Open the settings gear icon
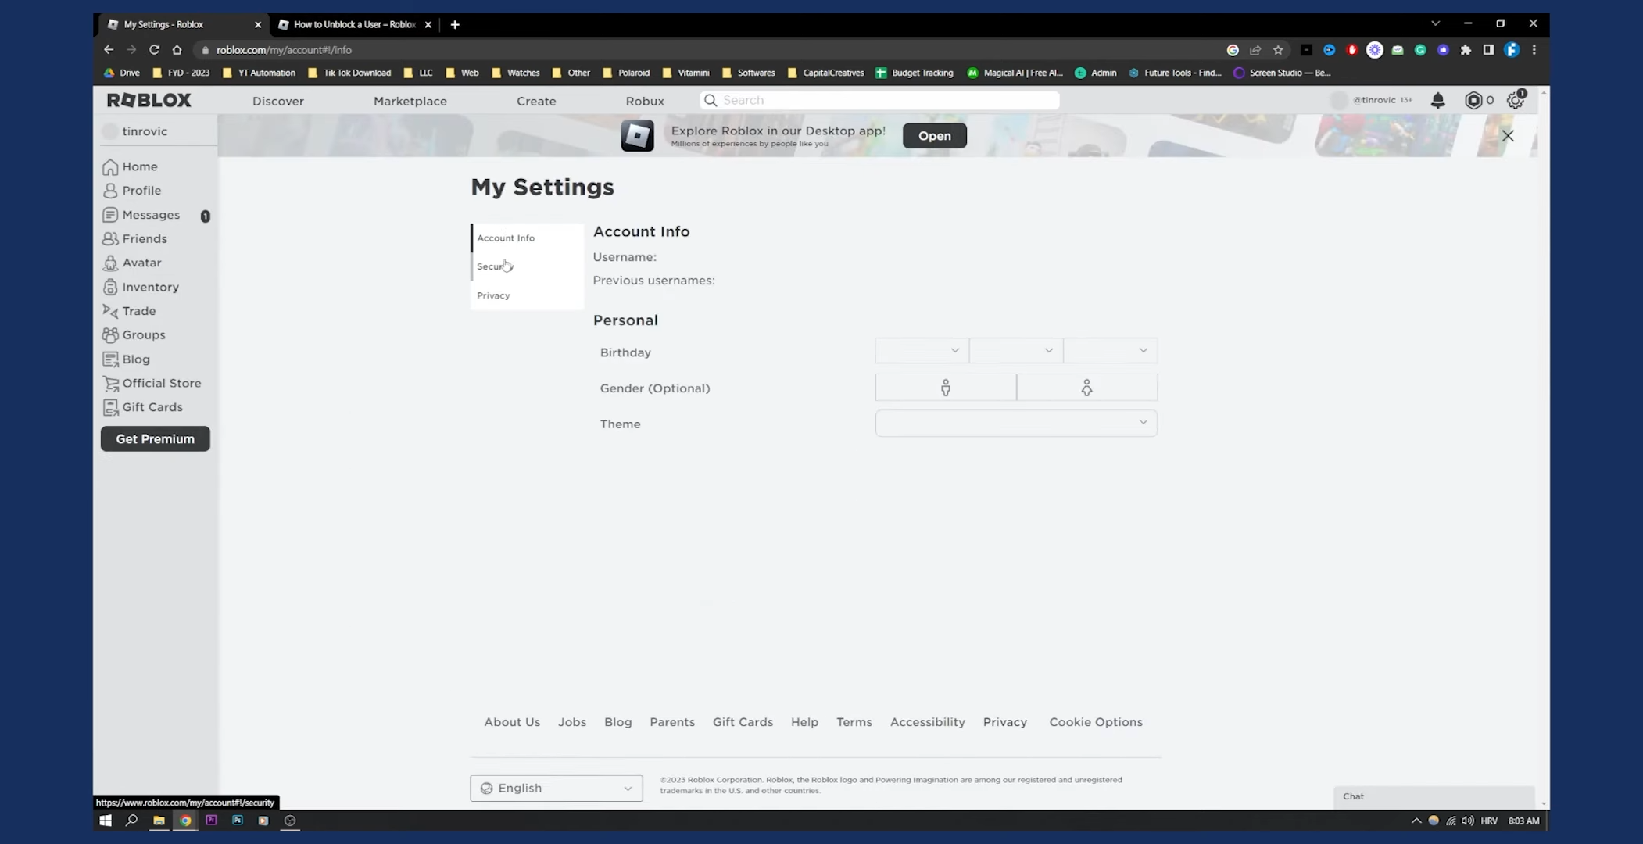 (x=1515, y=100)
